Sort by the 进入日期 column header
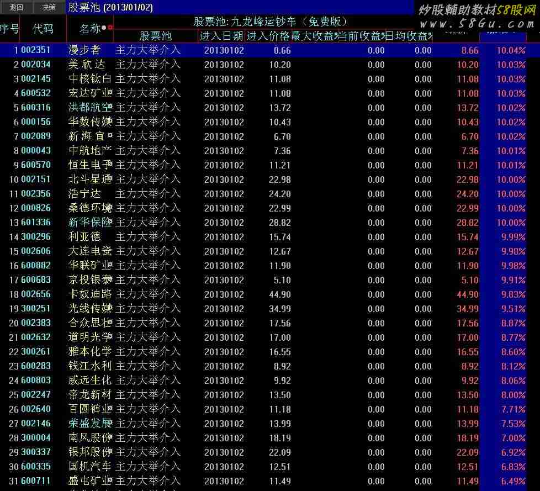Viewport: 540px width, 491px height. [221, 36]
